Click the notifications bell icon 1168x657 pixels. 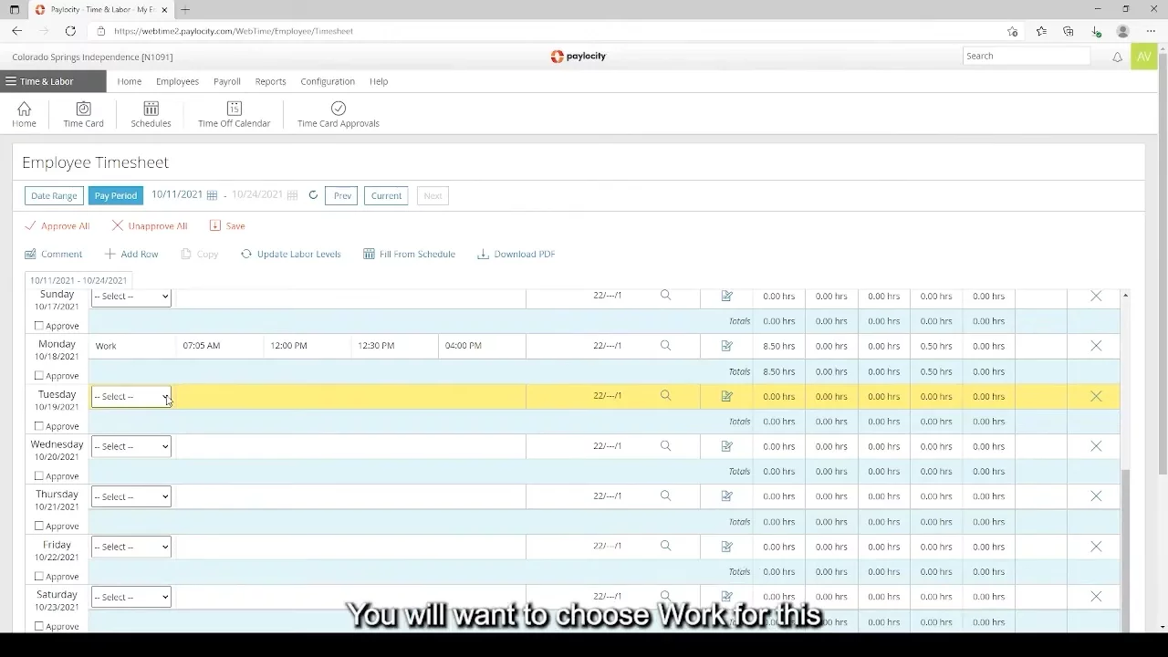[x=1117, y=57]
